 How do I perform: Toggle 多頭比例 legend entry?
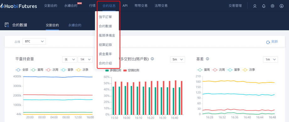pyautogui.click(x=113, y=70)
